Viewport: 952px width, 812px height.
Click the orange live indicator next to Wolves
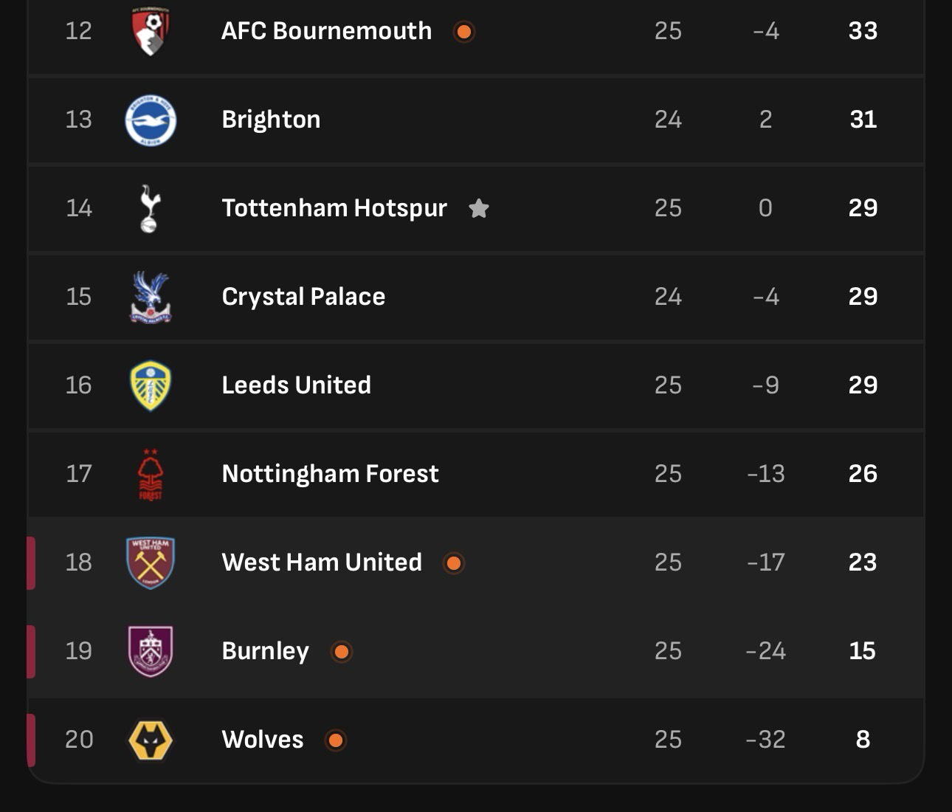(336, 740)
